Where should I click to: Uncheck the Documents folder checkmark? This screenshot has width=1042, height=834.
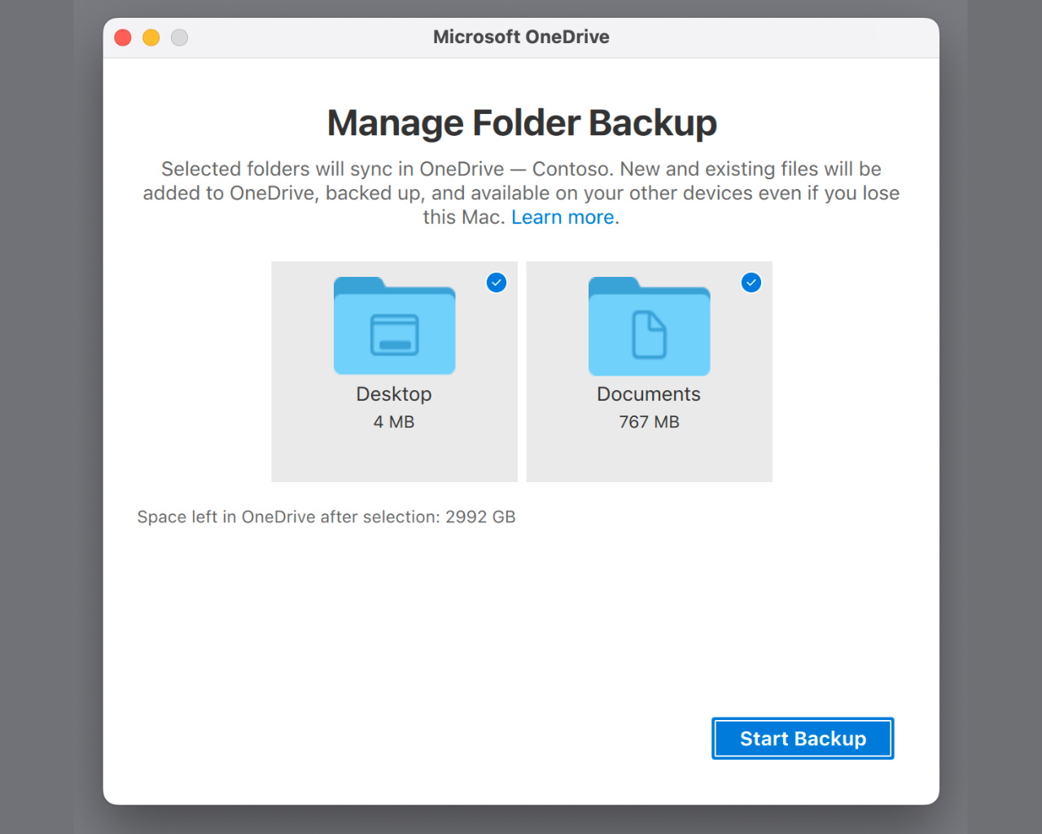pyautogui.click(x=751, y=283)
